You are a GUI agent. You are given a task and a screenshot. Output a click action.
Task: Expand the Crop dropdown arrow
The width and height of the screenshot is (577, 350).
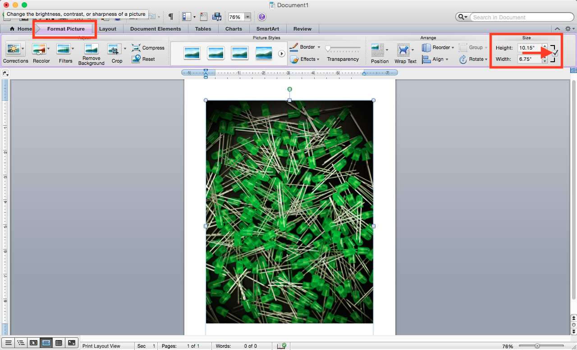125,49
